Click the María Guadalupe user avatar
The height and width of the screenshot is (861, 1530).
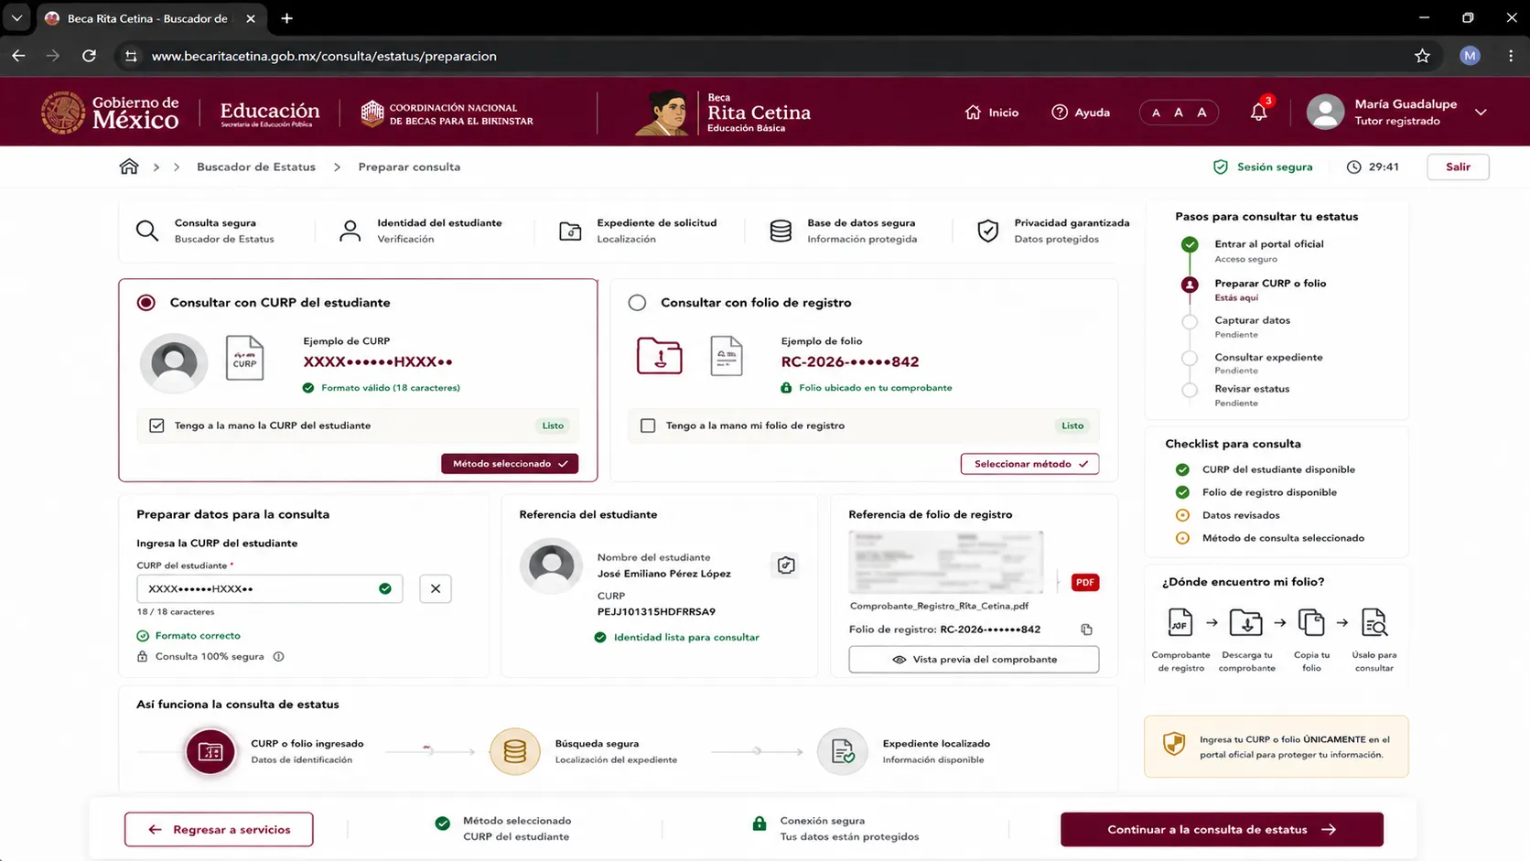point(1324,112)
